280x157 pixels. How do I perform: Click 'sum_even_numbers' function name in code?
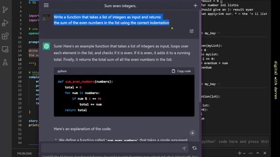80,82
